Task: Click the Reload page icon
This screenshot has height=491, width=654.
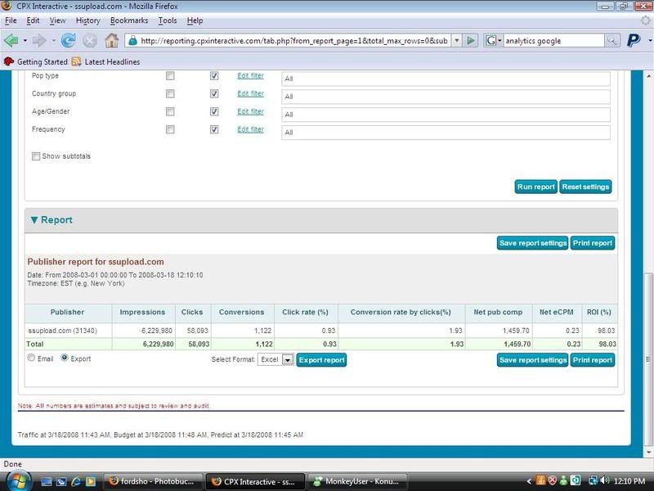Action: point(69,40)
